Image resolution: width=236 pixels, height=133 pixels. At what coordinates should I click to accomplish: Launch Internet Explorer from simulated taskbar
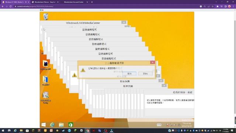coord(52,125)
